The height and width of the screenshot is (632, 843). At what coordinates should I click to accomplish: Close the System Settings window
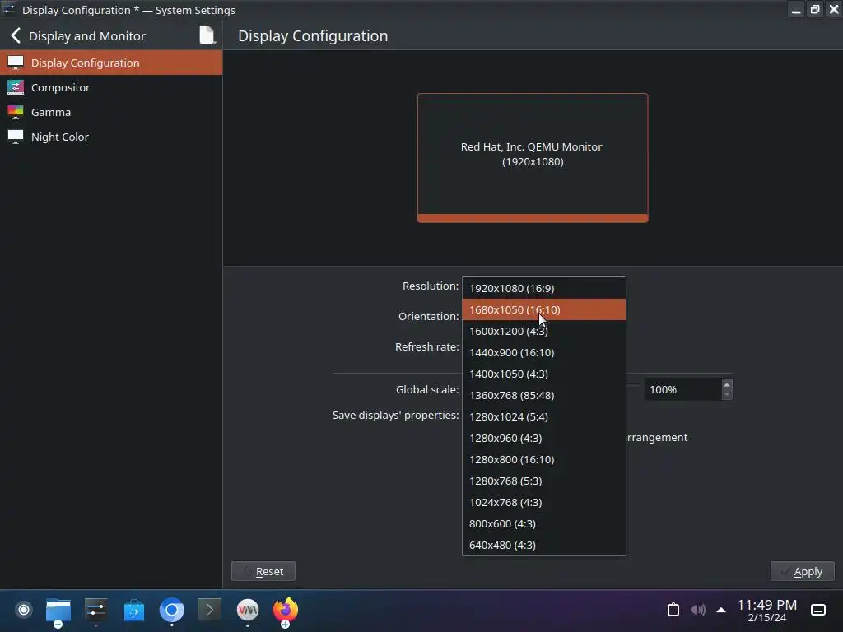[835, 10]
